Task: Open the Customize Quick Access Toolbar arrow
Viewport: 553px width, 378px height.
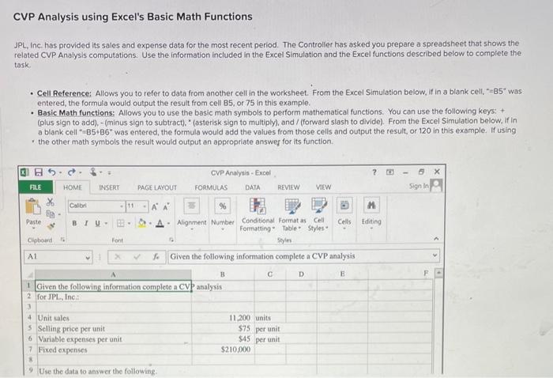Action: tap(109, 172)
